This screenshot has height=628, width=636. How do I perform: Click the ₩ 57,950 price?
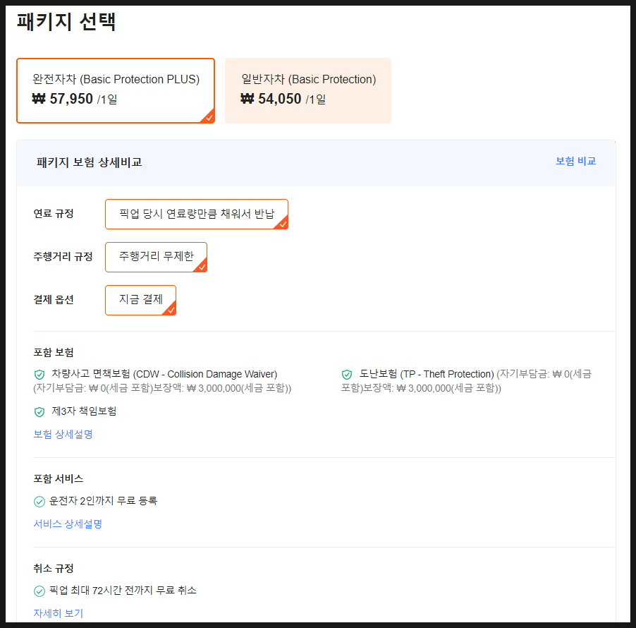[63, 99]
